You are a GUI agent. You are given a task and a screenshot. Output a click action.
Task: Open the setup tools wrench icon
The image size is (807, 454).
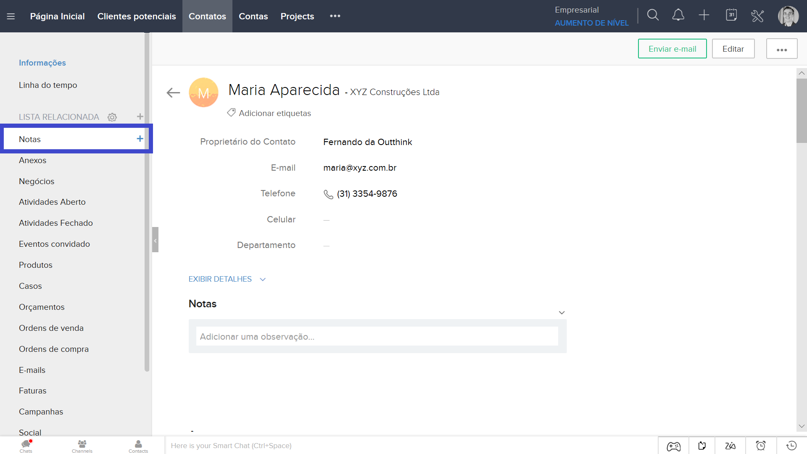pos(757,16)
